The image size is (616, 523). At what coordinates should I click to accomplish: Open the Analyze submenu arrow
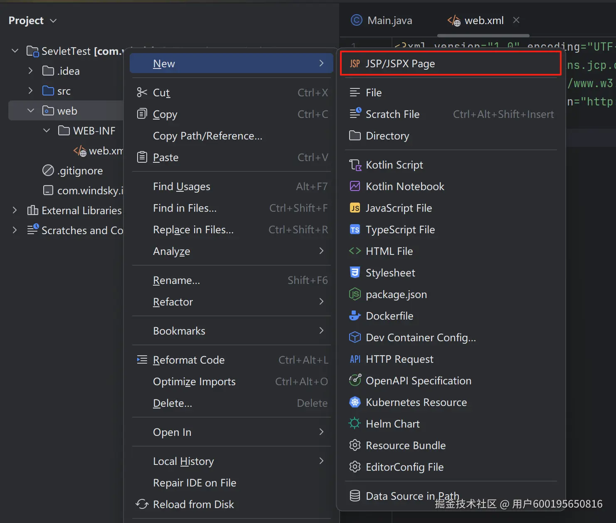[321, 251]
